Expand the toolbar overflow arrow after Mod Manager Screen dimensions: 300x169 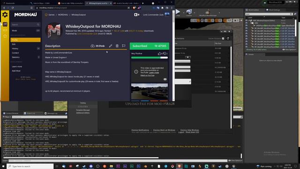coord(219,13)
